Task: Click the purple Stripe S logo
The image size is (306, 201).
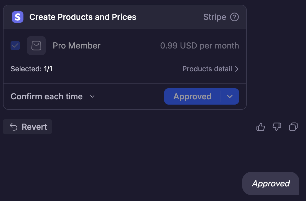Action: (18, 17)
